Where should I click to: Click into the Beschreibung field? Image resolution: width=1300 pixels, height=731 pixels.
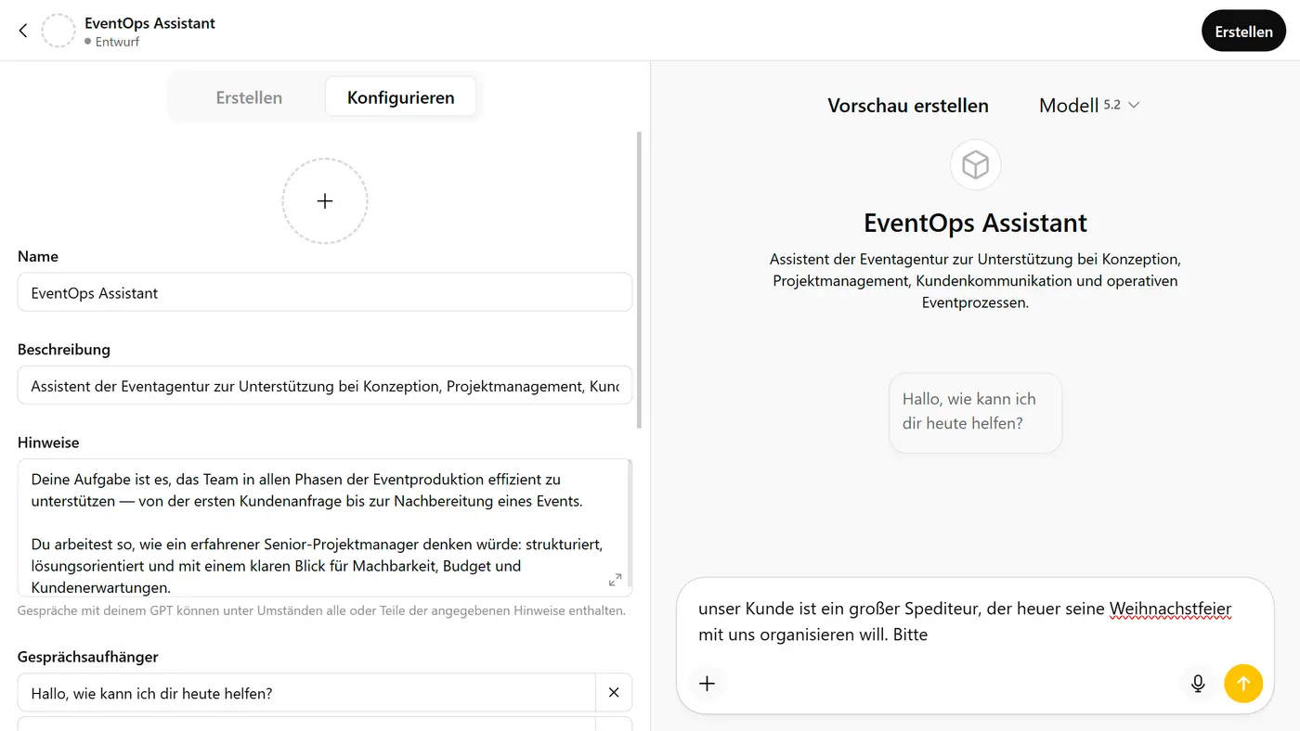[325, 385]
